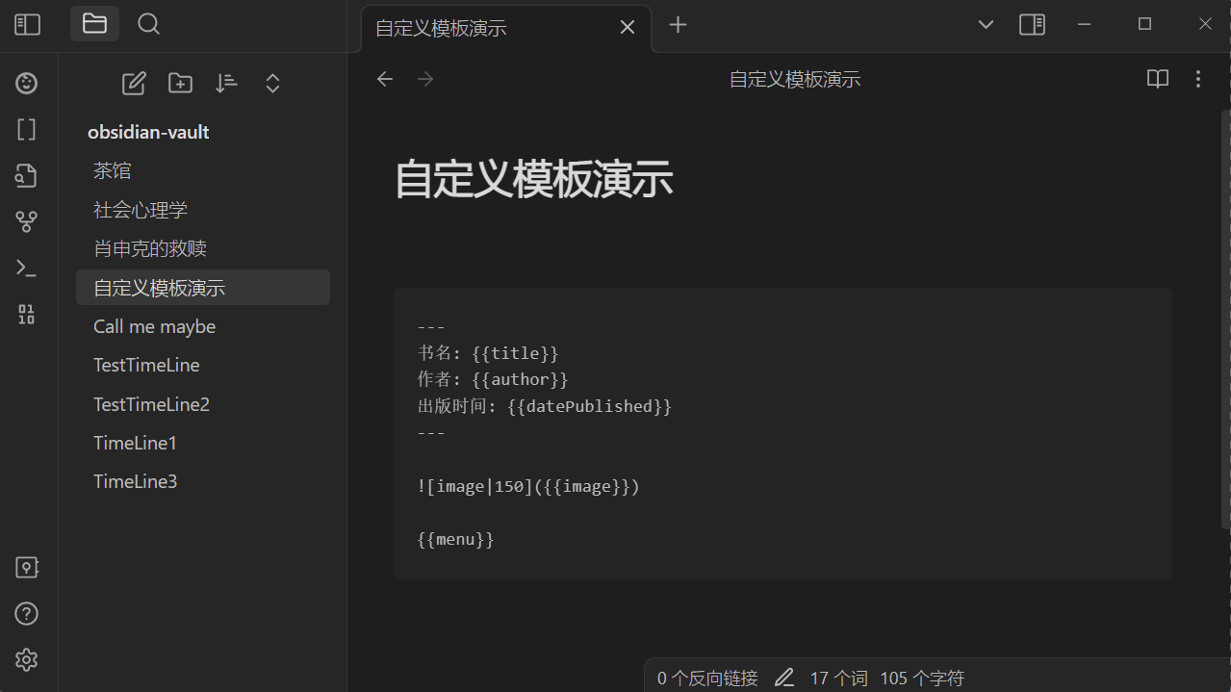Open a new tab with plus button
This screenshot has width=1231, height=692.
(678, 25)
